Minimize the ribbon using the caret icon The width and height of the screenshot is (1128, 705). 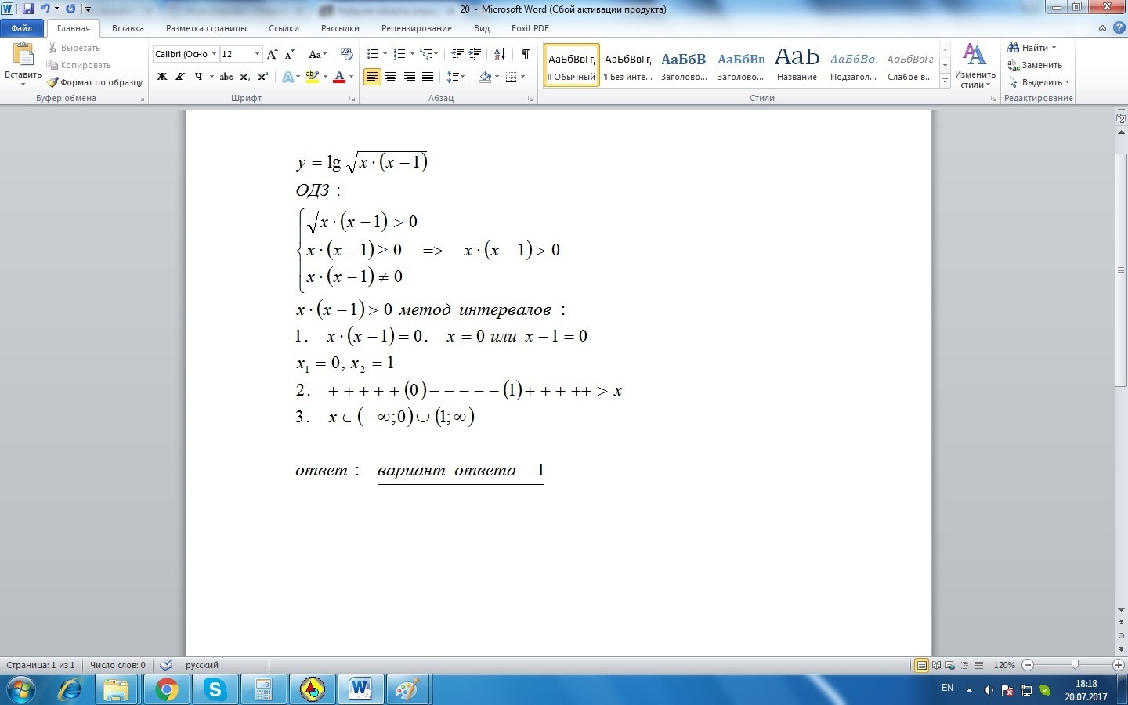coord(1103,28)
